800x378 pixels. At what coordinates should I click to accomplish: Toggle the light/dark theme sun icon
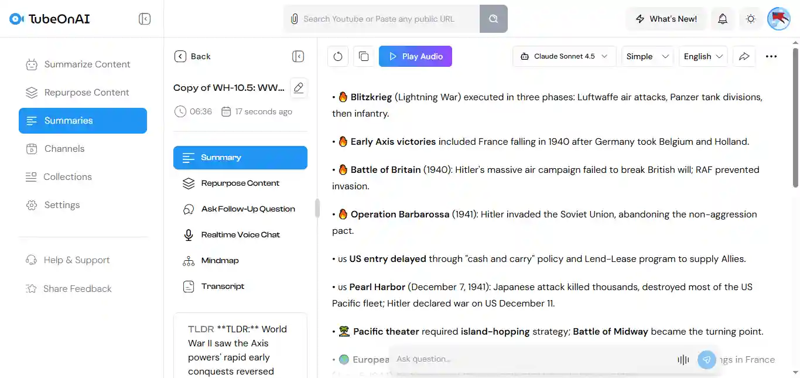(x=751, y=19)
